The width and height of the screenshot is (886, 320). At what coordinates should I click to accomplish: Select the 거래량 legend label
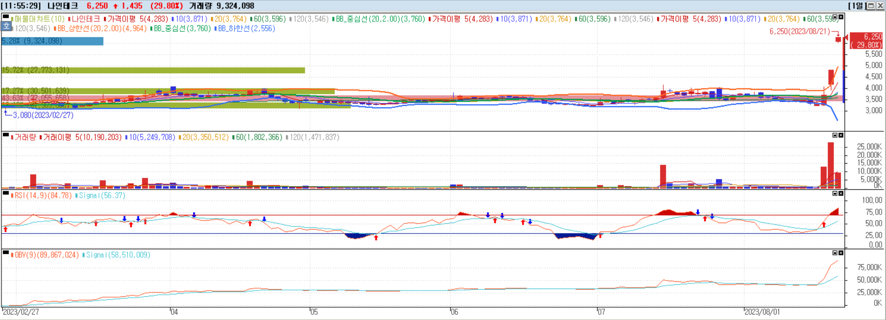click(24, 137)
